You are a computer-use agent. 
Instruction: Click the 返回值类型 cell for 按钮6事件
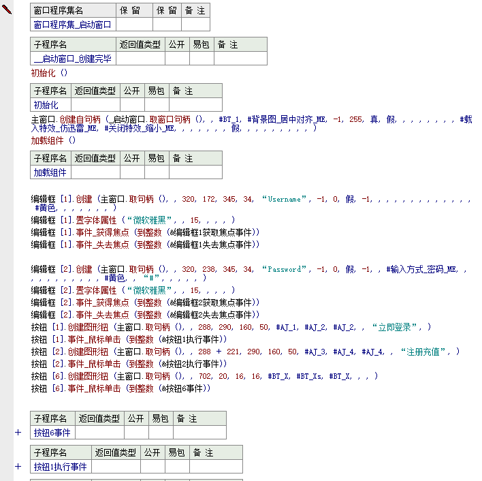click(99, 432)
